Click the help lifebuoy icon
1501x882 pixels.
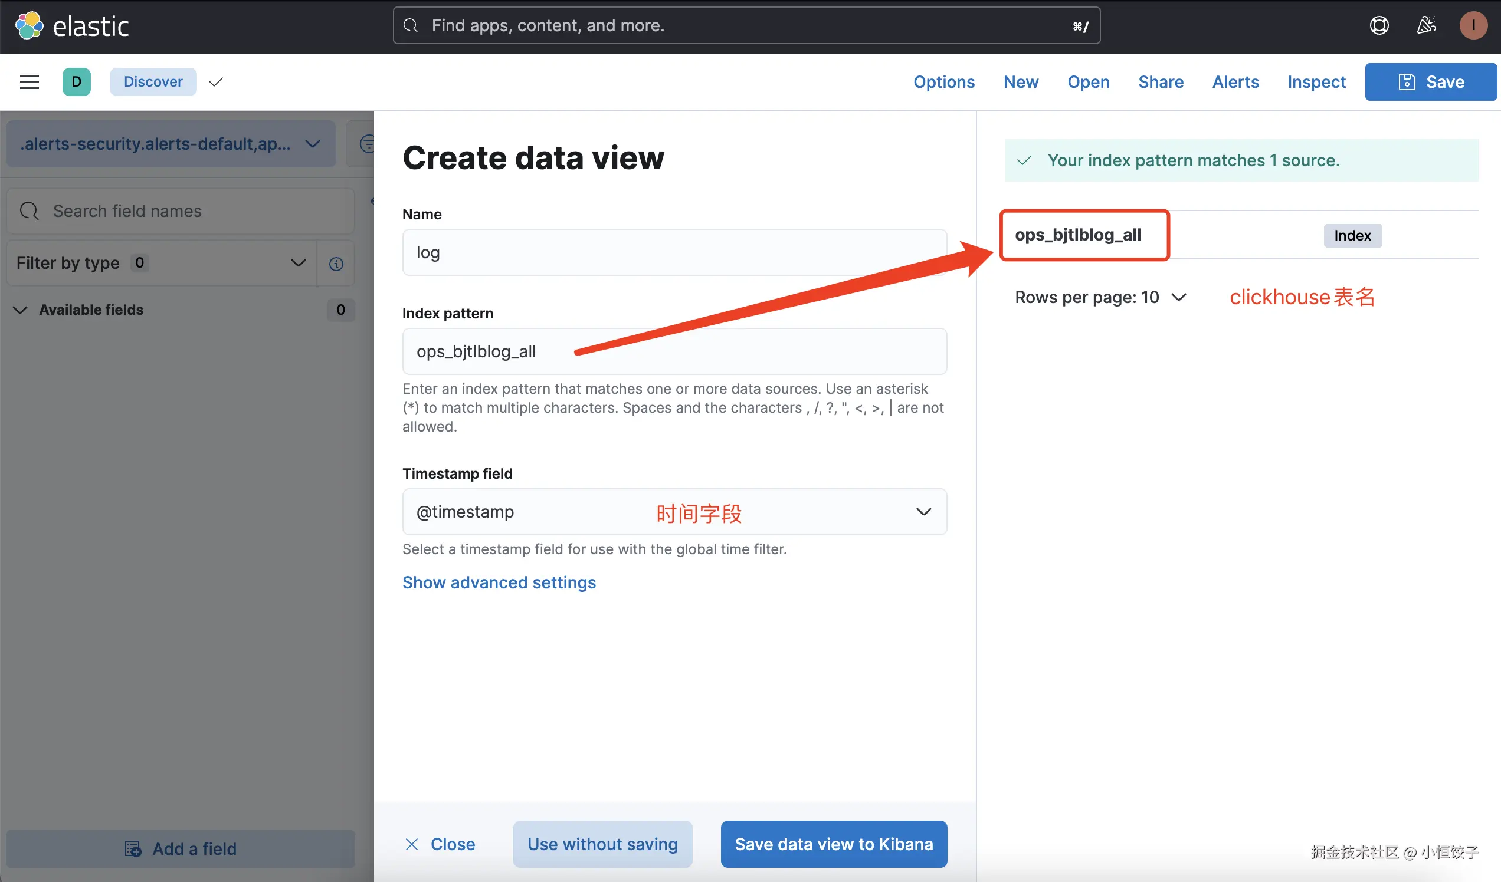click(1379, 25)
